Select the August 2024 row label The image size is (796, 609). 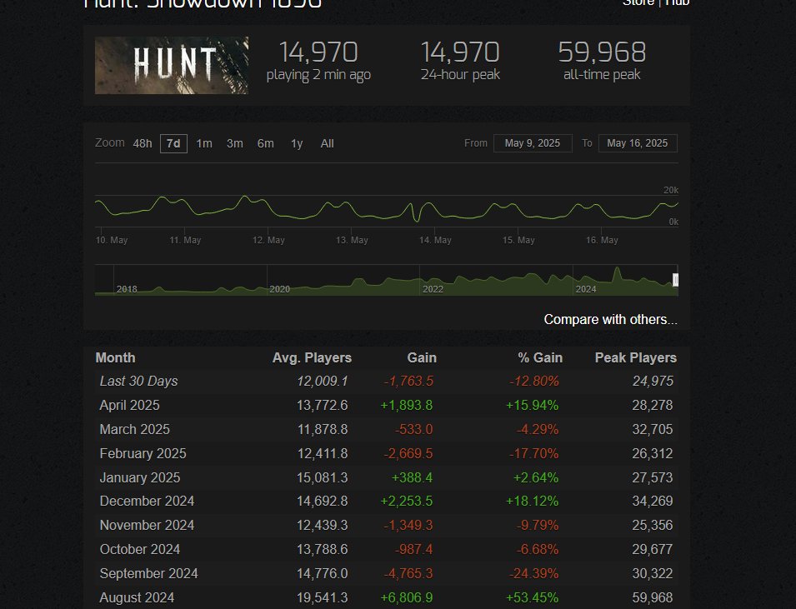(x=137, y=597)
